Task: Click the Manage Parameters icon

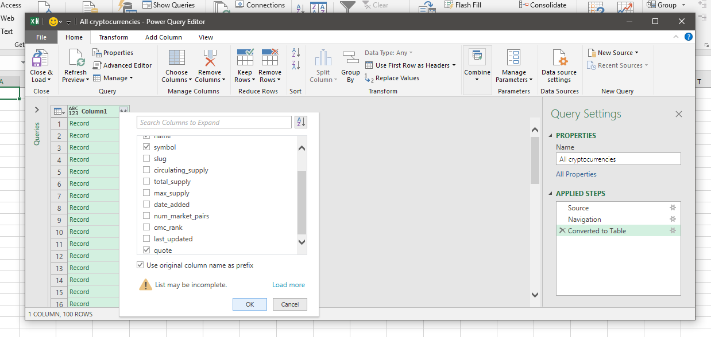Action: click(513, 58)
